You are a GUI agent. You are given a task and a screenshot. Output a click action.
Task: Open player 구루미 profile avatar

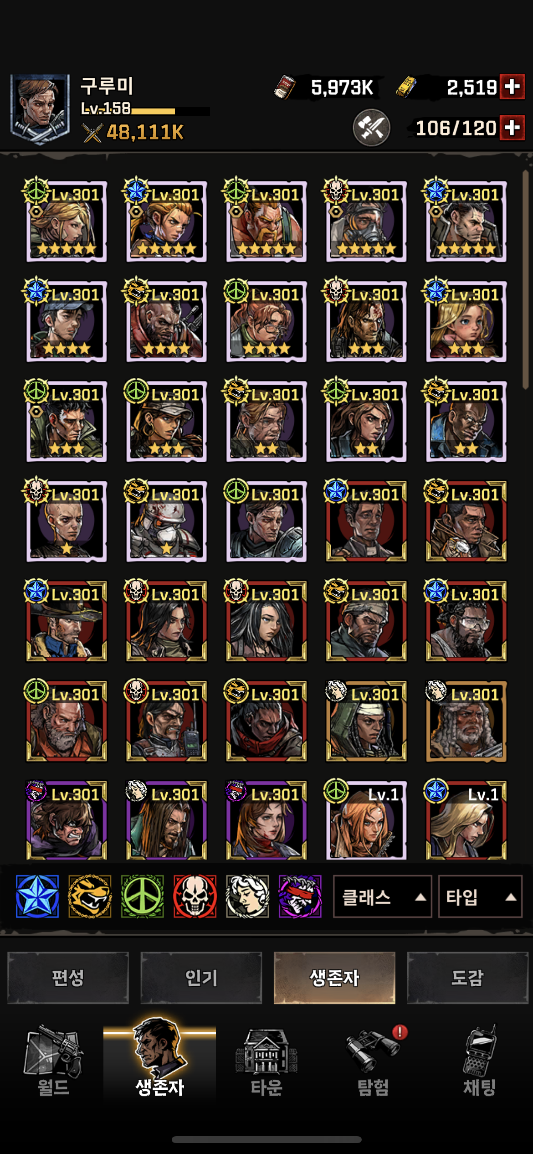click(40, 109)
